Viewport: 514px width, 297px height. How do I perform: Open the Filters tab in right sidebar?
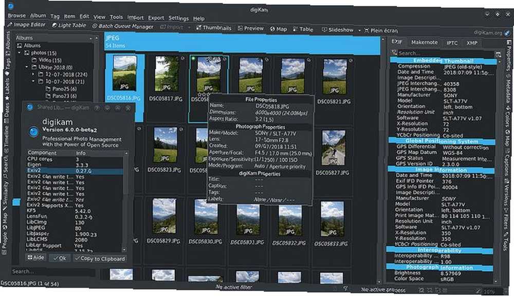506,219
